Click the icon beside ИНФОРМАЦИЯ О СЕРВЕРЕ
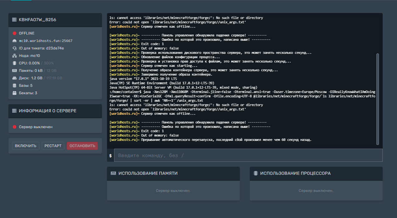This screenshot has width=397, height=218. coord(14,111)
